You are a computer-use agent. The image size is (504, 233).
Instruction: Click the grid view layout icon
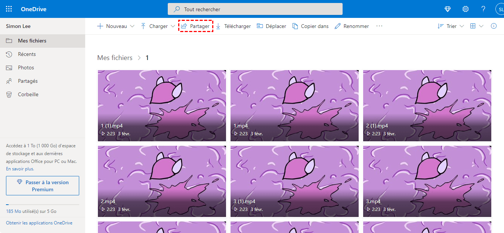click(x=473, y=26)
